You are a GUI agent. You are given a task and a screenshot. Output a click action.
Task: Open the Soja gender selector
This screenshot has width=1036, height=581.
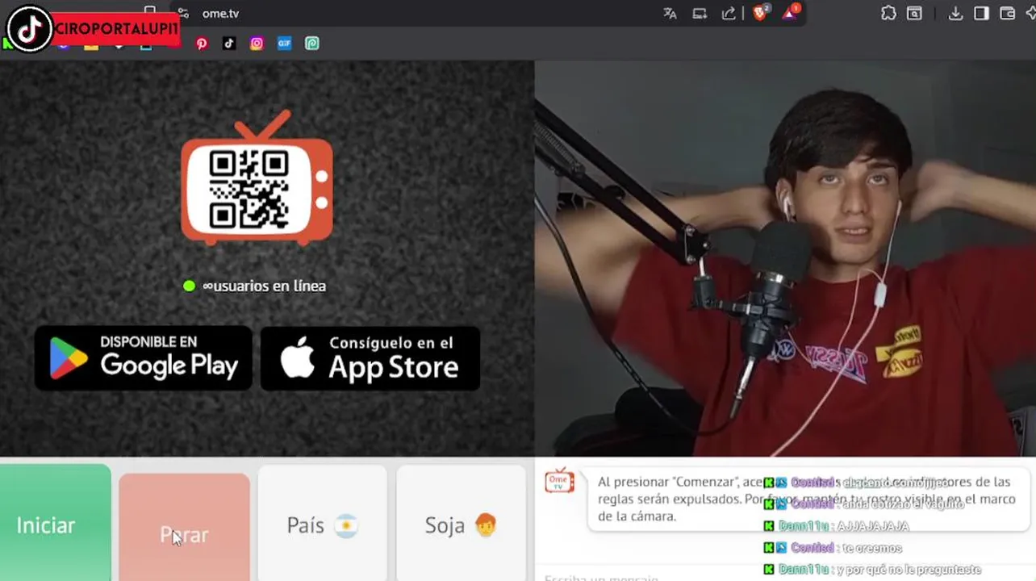(x=461, y=525)
